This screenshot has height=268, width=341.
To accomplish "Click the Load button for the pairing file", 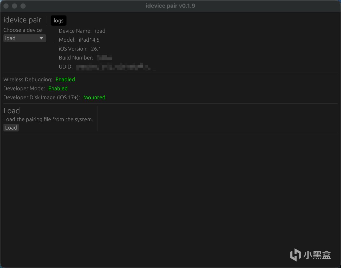I will pos(11,128).
